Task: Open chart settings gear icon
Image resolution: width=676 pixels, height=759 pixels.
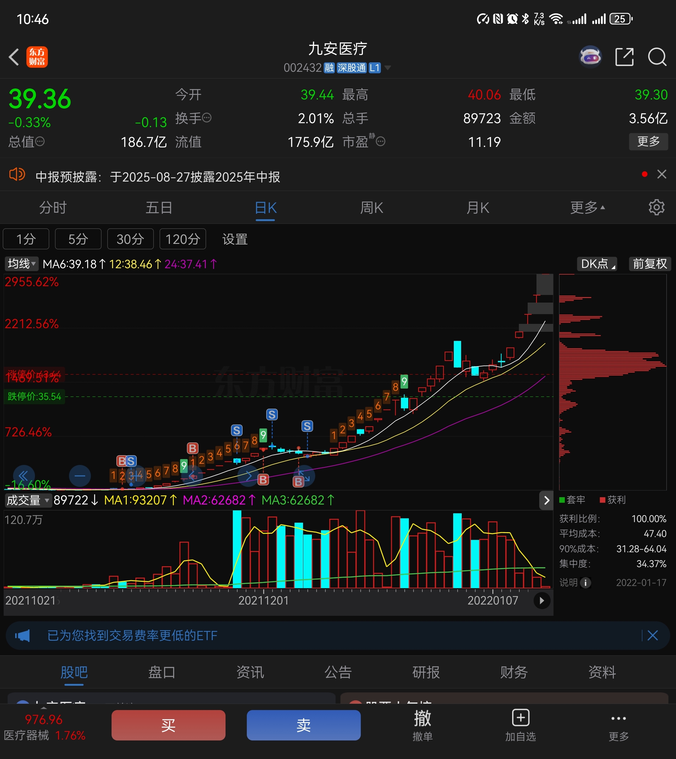Action: [656, 207]
